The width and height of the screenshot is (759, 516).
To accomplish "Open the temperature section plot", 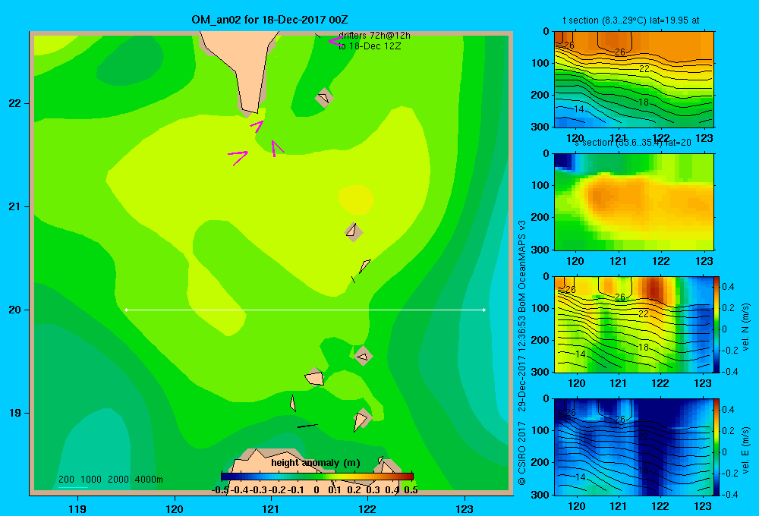I will pos(634,80).
